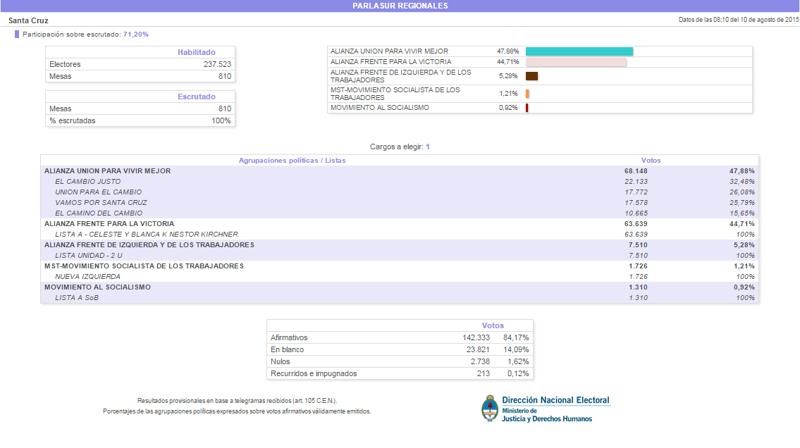Click the Dirección Nacional Electoral logo emblem
The height and width of the screenshot is (448, 800).
tap(490, 409)
